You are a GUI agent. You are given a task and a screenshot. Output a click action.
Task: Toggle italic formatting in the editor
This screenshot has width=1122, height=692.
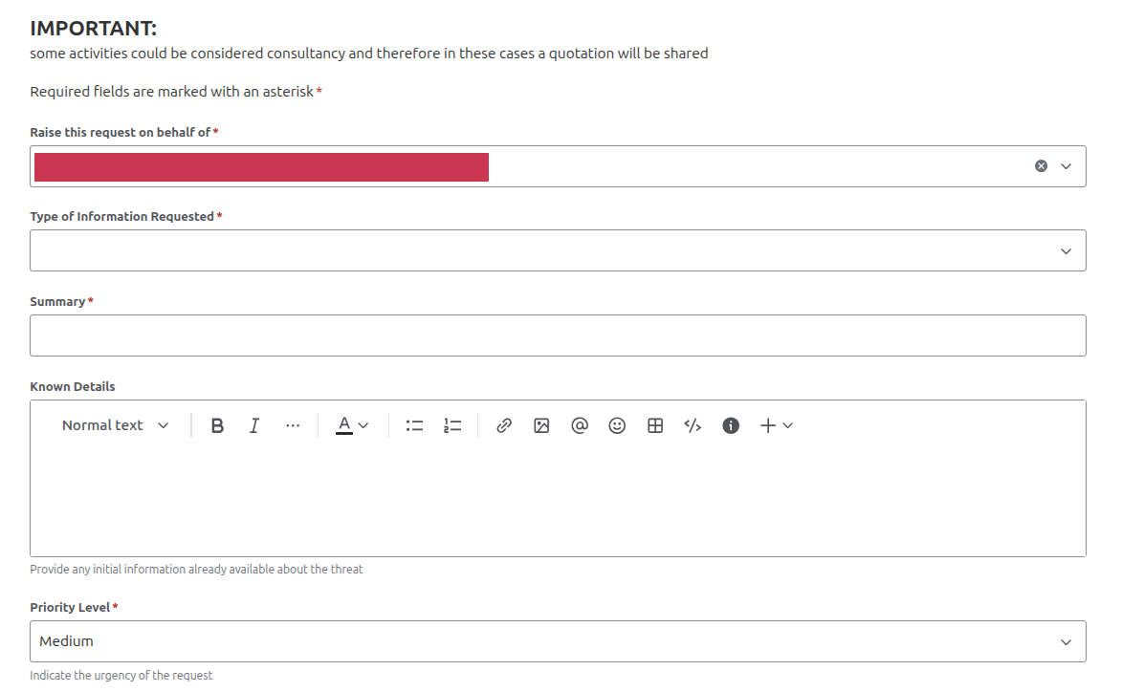(x=254, y=426)
